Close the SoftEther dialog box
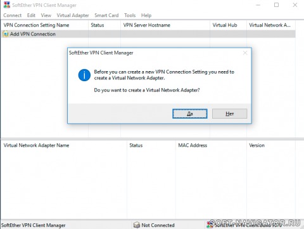The image size is (304, 229). pos(245,53)
